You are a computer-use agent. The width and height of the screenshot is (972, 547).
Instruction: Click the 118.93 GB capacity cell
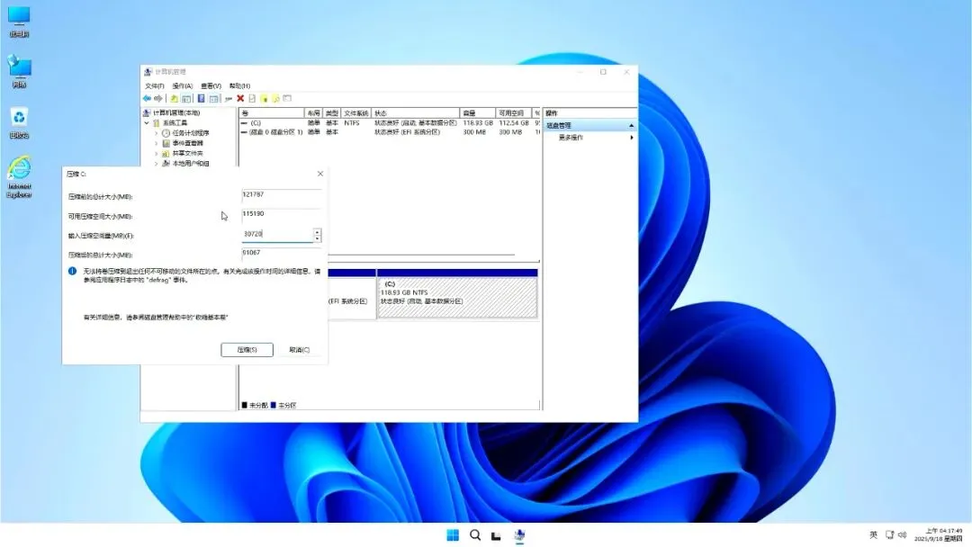pos(478,123)
